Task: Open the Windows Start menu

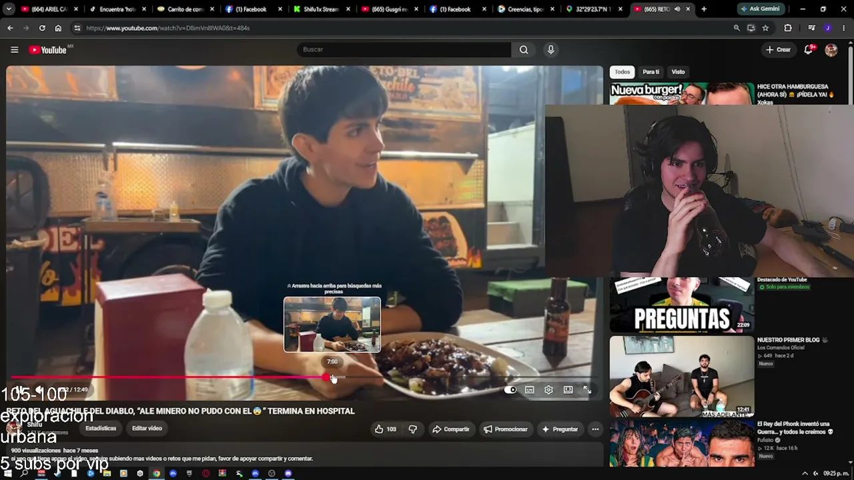Action: click(x=8, y=473)
